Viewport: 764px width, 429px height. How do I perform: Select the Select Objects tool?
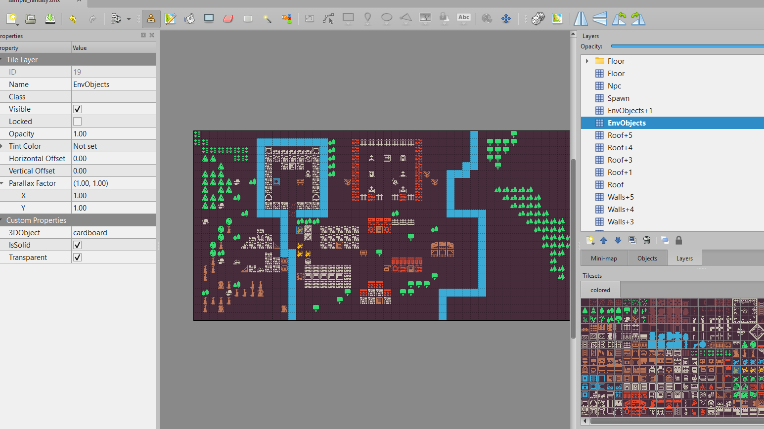310,19
